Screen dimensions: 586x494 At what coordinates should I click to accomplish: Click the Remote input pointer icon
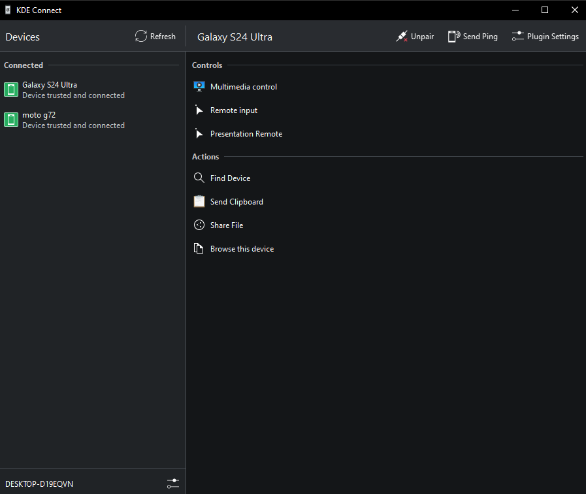(199, 110)
